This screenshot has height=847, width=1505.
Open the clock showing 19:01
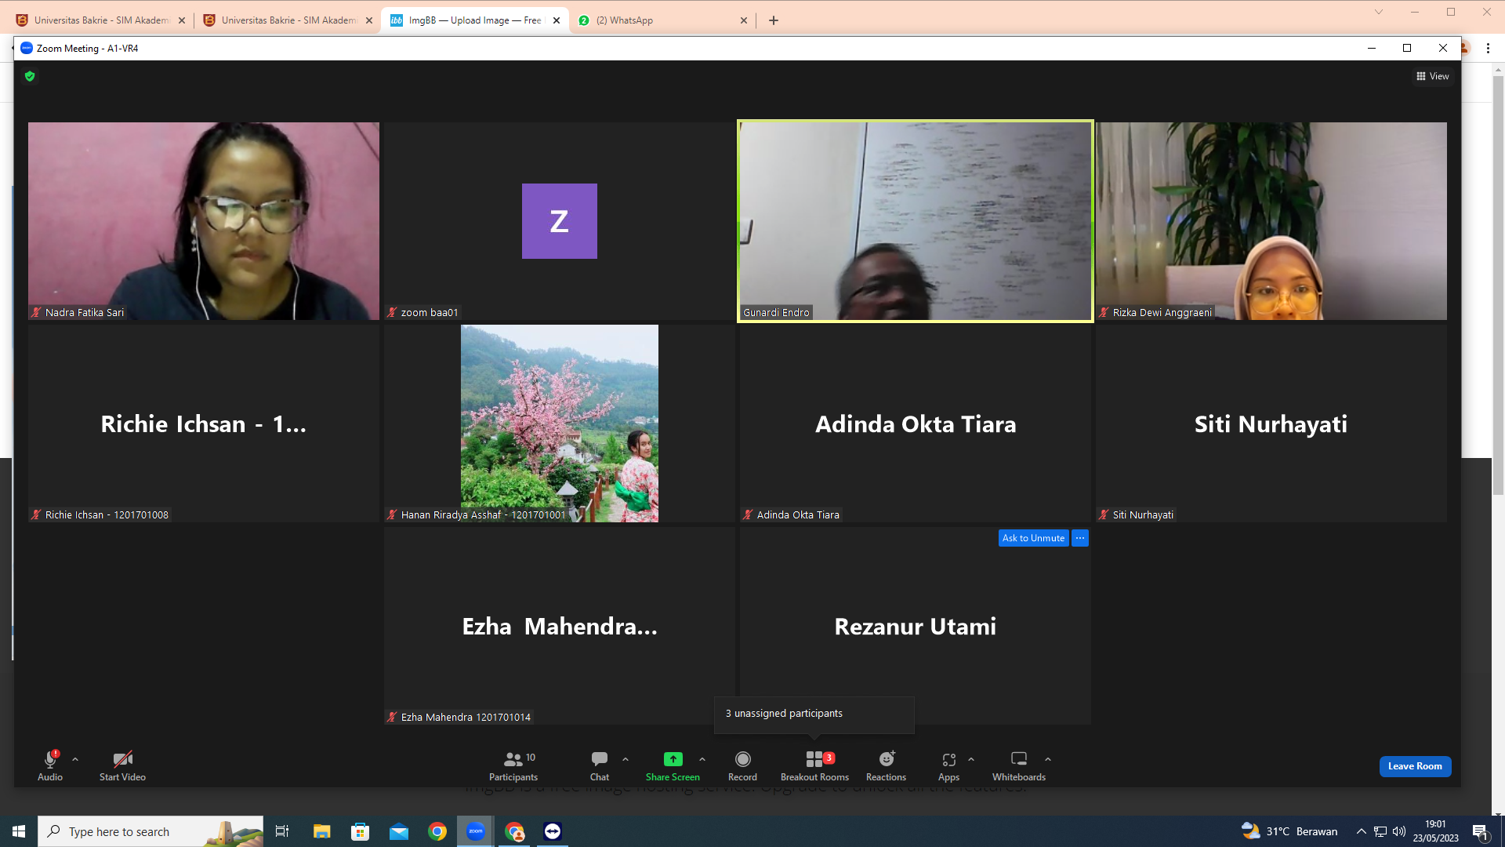point(1436,831)
